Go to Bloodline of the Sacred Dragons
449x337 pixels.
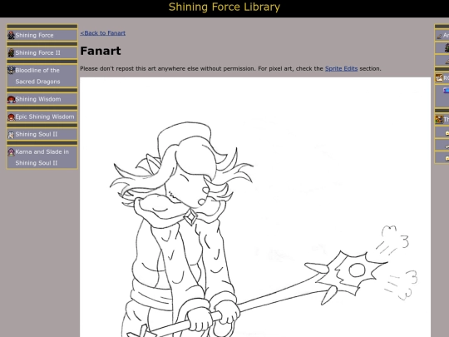pos(42,76)
